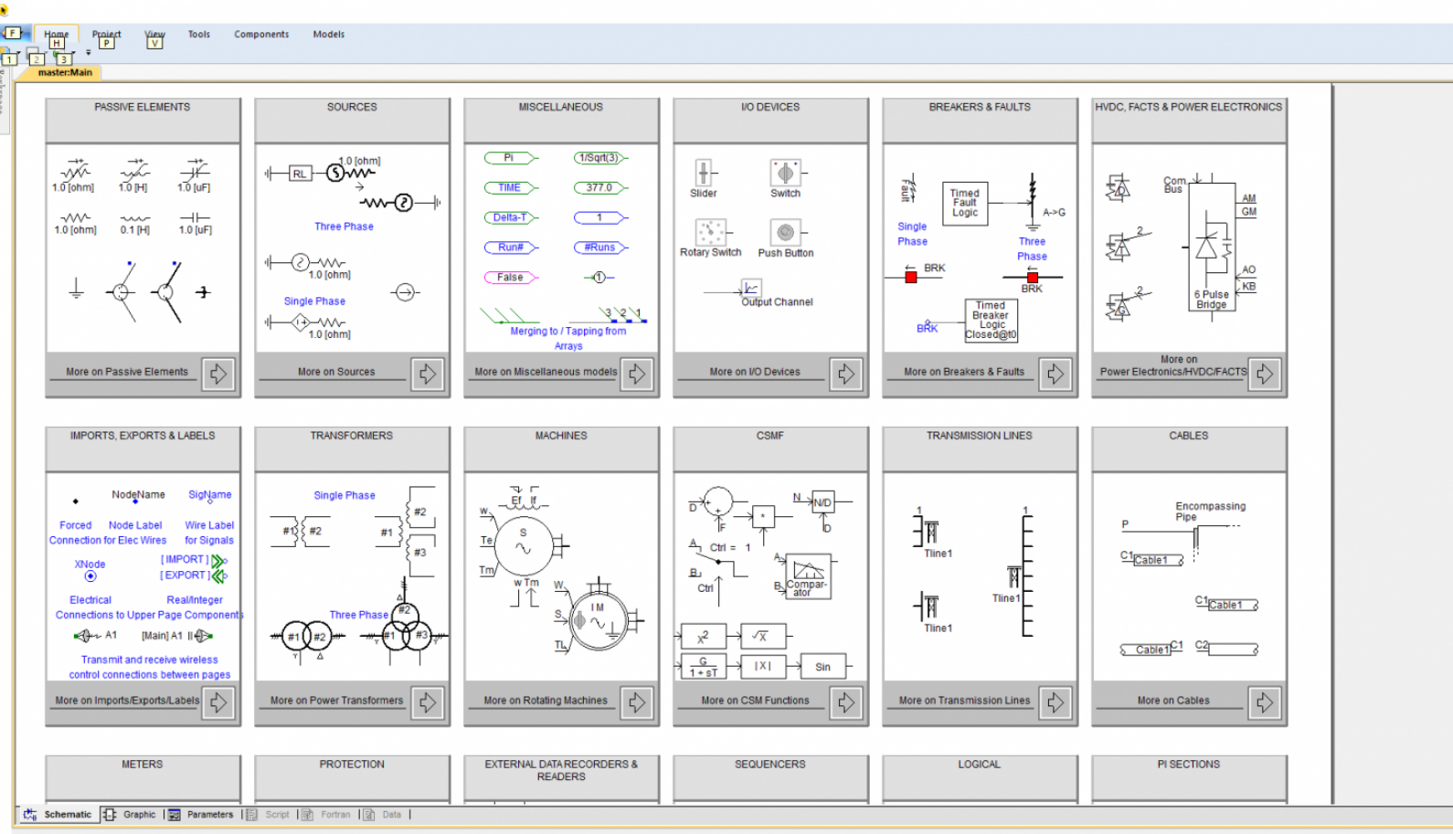Select the Sin function block

(x=822, y=667)
